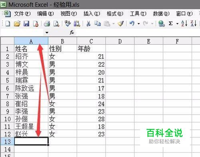Select the Format Painter brush icon
This screenshot has height=157, width=200.
pyautogui.click(x=121, y=24)
